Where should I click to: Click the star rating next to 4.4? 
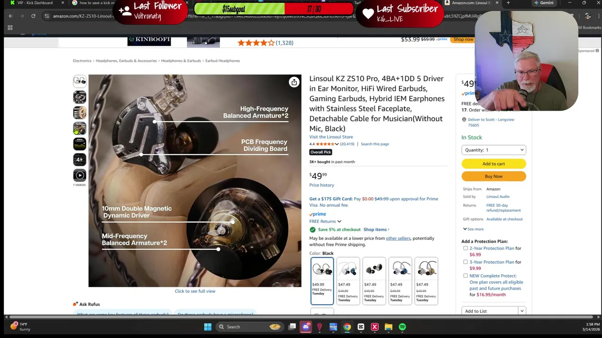pyautogui.click(x=325, y=144)
